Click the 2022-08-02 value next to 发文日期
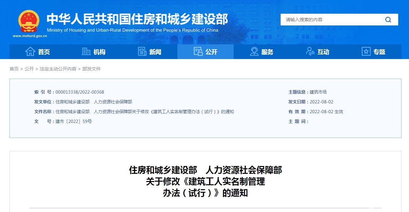This screenshot has height=212, width=409. click(321, 102)
